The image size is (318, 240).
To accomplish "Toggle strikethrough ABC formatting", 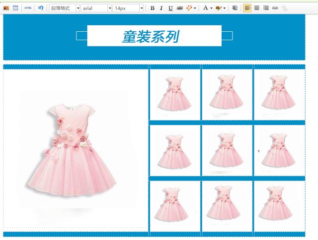I will (180, 8).
